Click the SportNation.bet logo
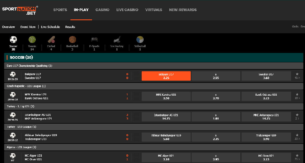The width and height of the screenshot is (305, 163). (20, 10)
